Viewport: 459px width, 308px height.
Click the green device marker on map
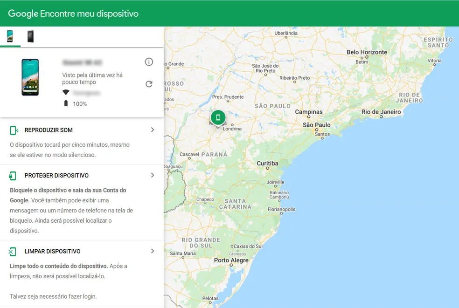click(x=217, y=117)
